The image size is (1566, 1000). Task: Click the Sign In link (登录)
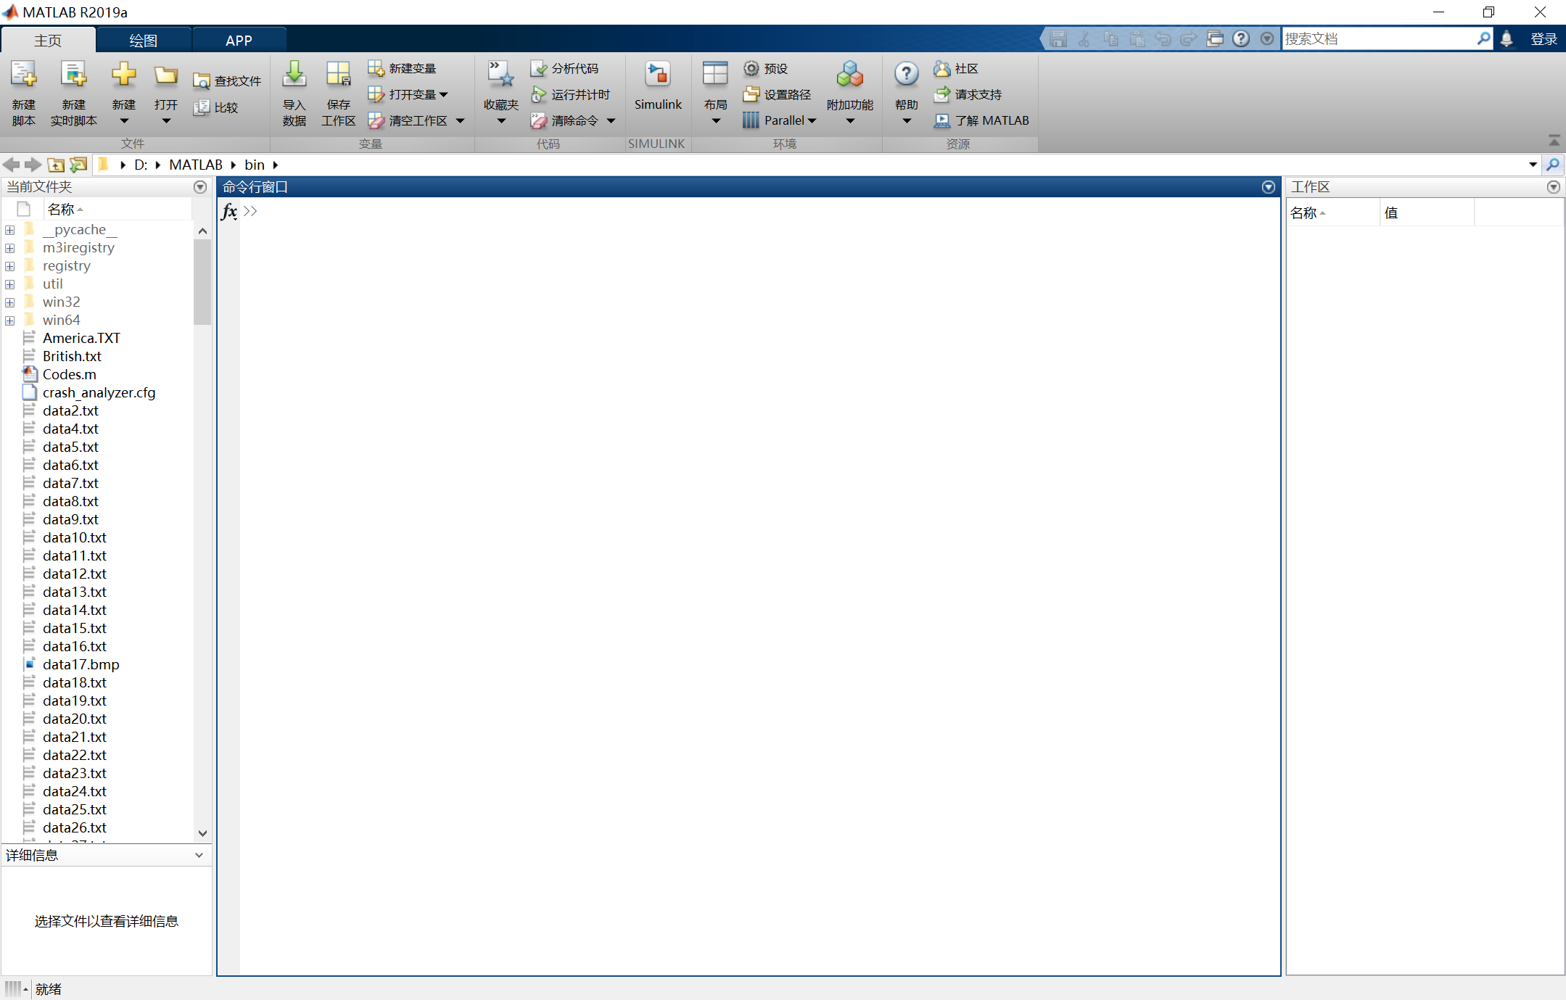coord(1544,39)
